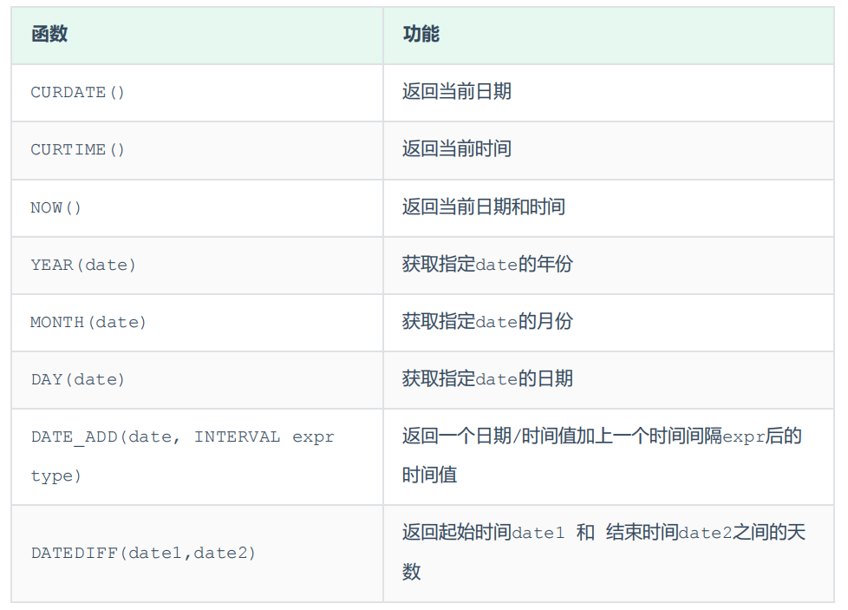
Task: Click the 功能 column header
Action: click(x=421, y=35)
